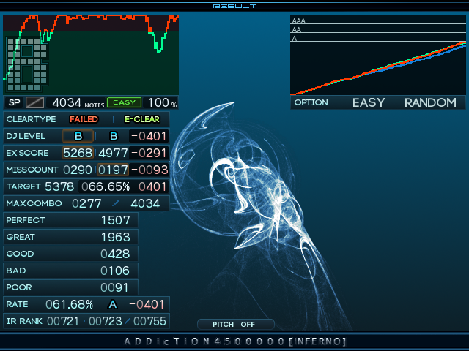Click the RESULT header title
This screenshot has height=351, width=469.
[x=234, y=6]
